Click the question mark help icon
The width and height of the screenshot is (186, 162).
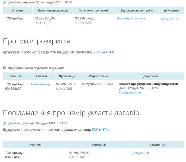tap(4, 68)
